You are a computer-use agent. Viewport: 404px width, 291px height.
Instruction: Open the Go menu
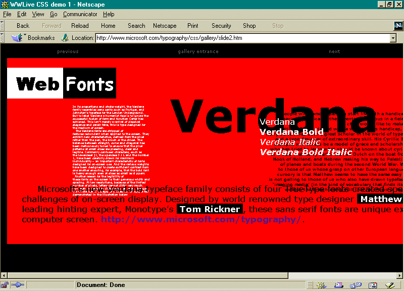point(54,14)
